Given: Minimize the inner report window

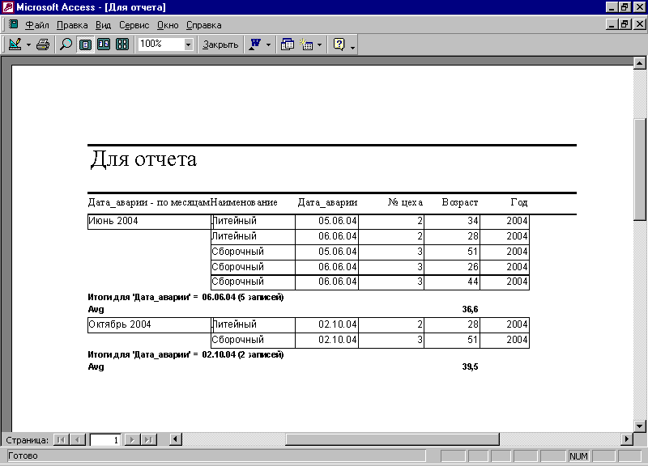Looking at the screenshot, I should [x=612, y=24].
